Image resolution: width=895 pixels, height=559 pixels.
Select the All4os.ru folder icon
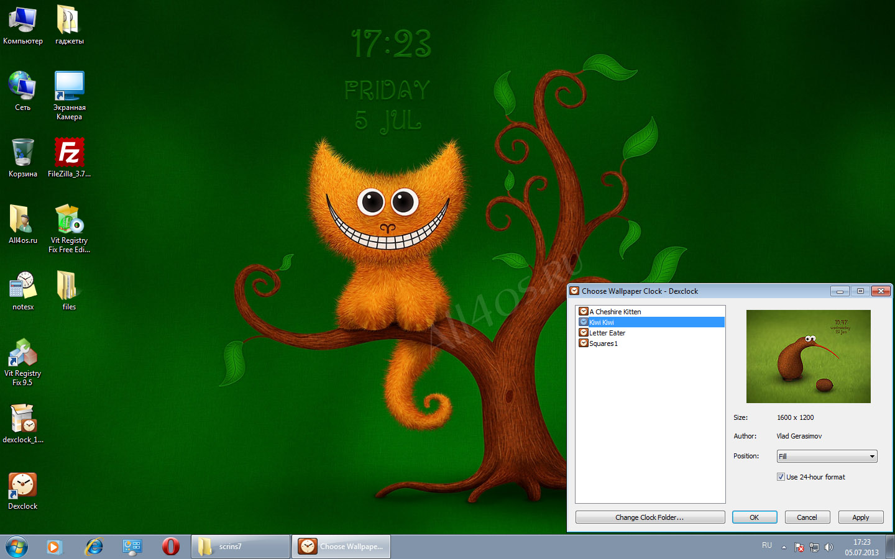[x=23, y=224]
